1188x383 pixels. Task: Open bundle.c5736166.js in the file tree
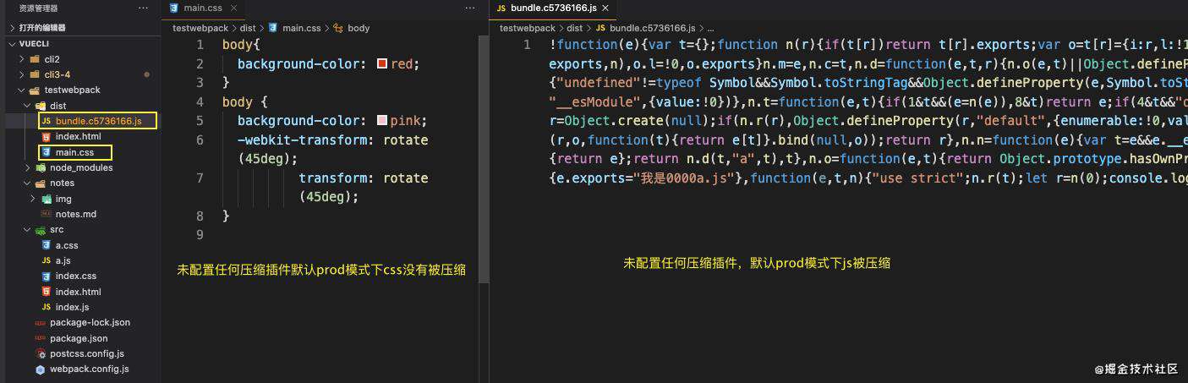(97, 121)
